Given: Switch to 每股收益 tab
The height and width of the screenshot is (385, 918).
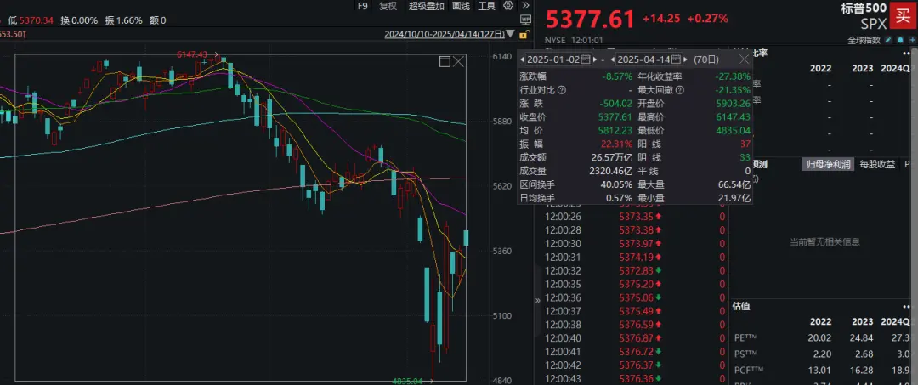Looking at the screenshot, I should coord(876,164).
